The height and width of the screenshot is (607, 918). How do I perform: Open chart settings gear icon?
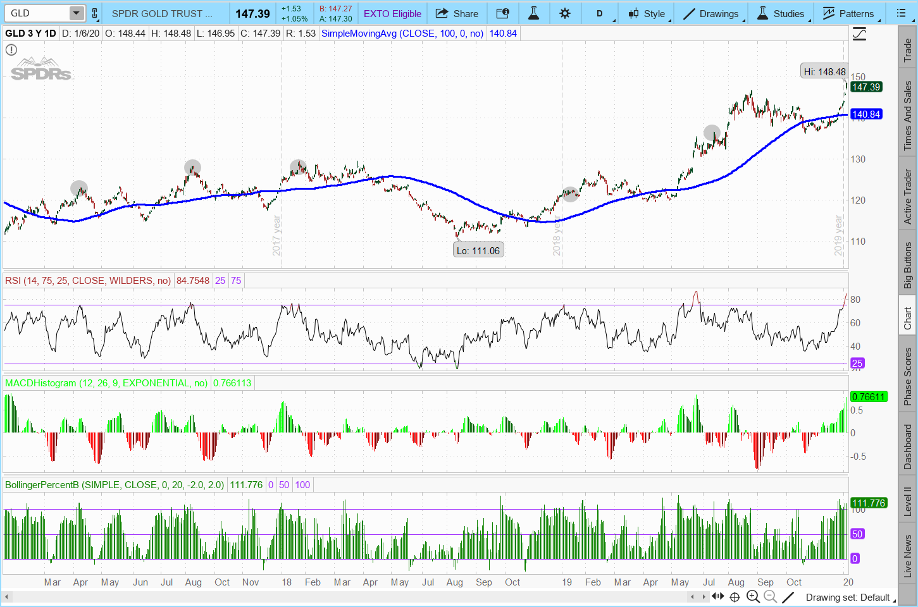[565, 13]
